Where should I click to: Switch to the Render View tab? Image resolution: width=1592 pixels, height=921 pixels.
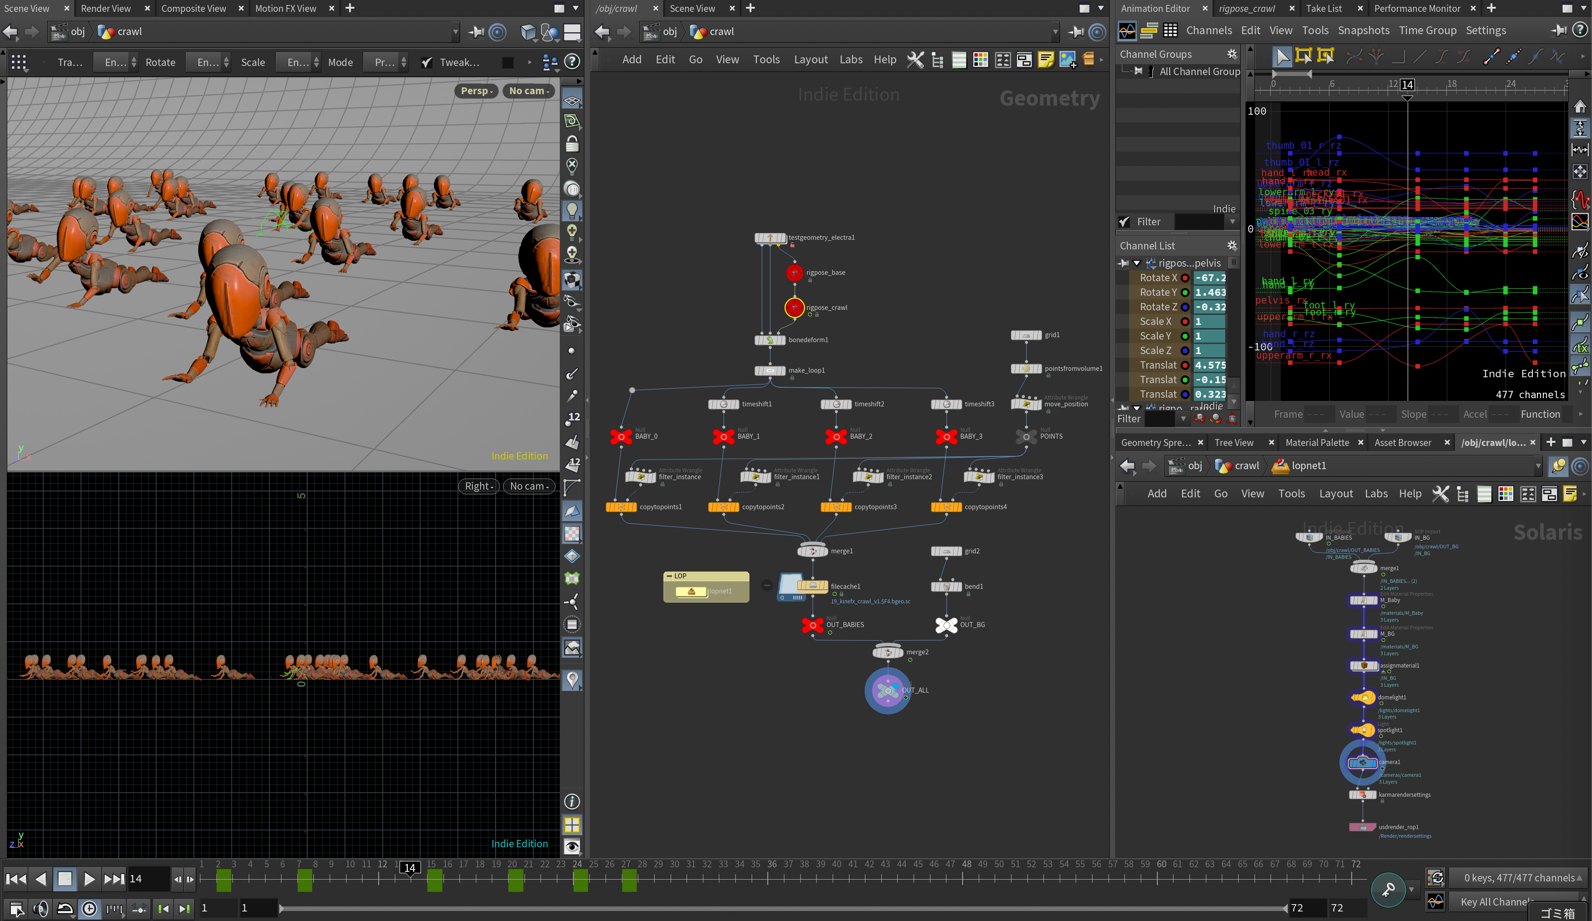pyautogui.click(x=106, y=8)
